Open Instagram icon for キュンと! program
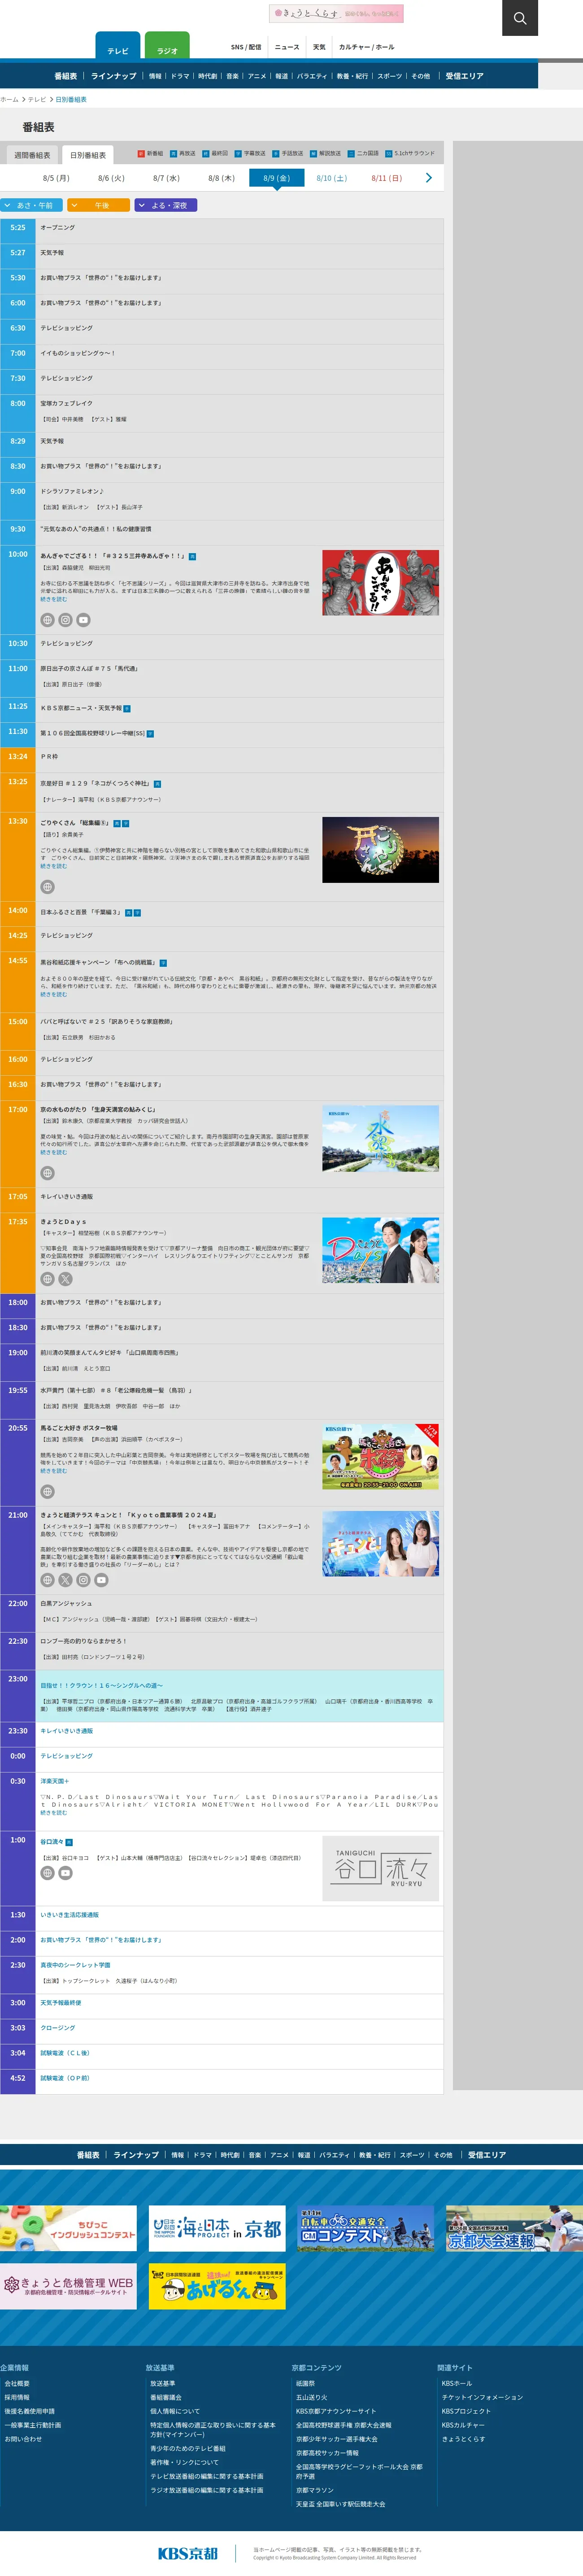 pos(83,1580)
